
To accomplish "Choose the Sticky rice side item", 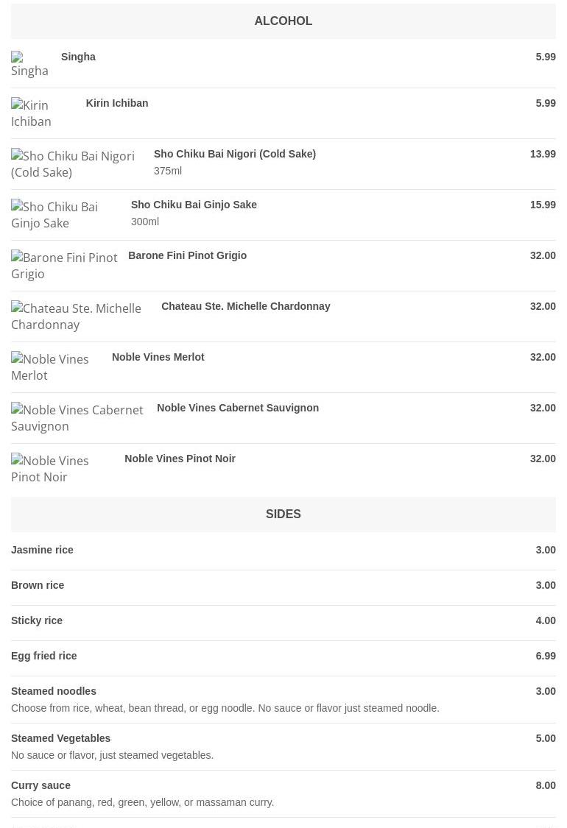I will pos(283,620).
